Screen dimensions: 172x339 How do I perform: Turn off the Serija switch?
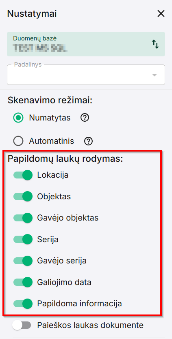coord(23,239)
